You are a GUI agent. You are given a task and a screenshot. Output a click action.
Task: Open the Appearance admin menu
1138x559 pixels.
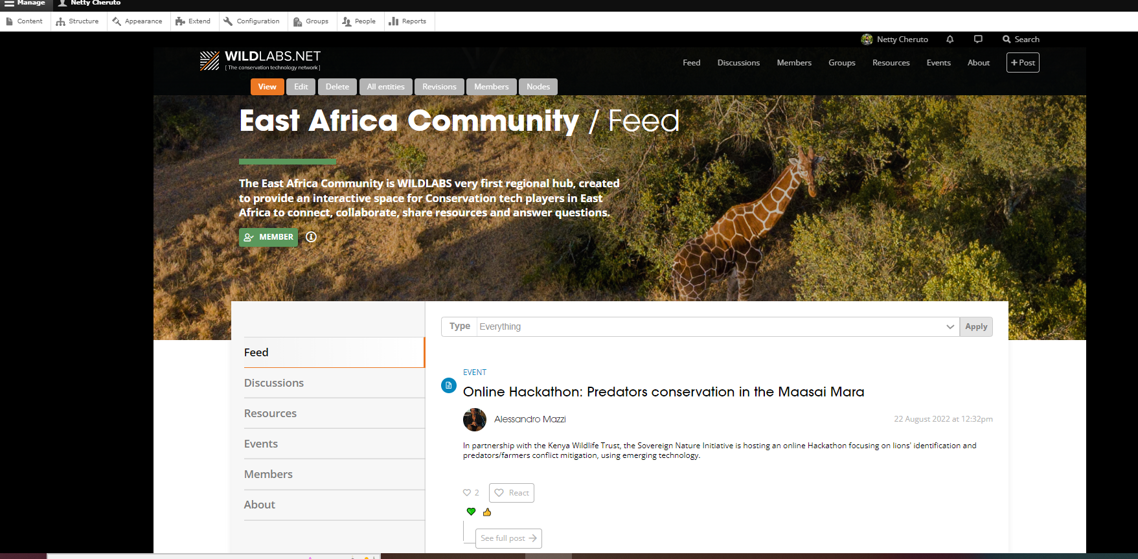(137, 21)
